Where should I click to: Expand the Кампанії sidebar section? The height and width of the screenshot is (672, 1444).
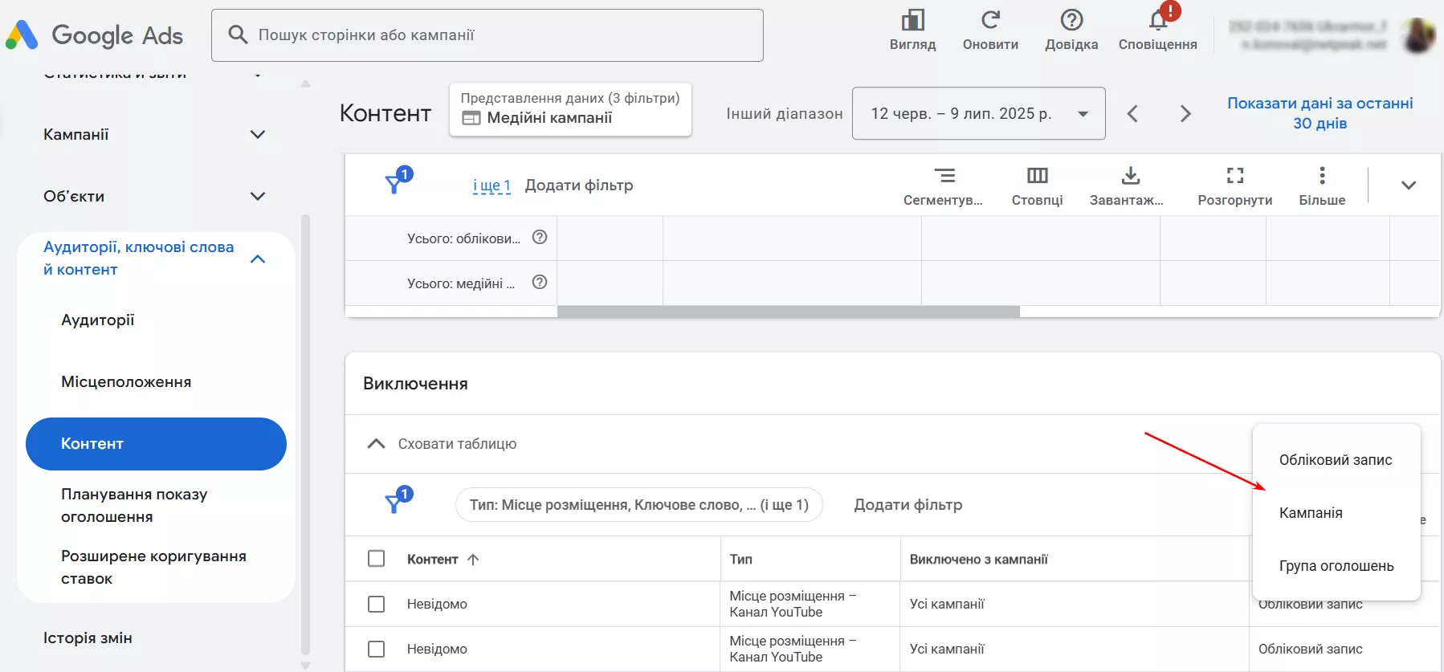click(x=258, y=134)
